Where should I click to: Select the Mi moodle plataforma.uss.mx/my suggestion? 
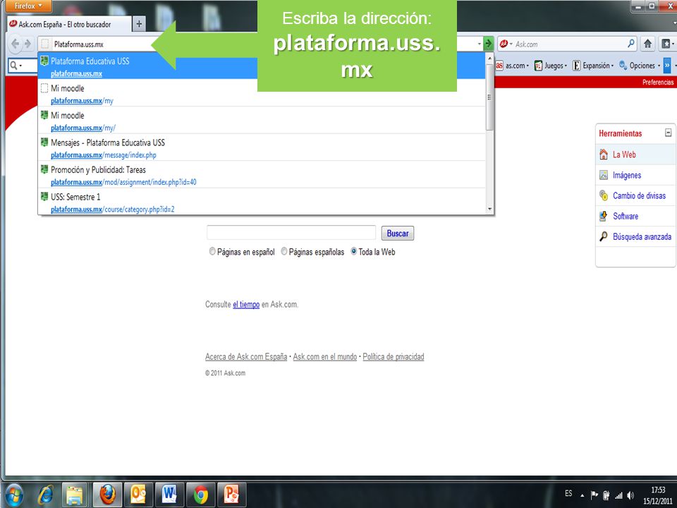(x=261, y=93)
